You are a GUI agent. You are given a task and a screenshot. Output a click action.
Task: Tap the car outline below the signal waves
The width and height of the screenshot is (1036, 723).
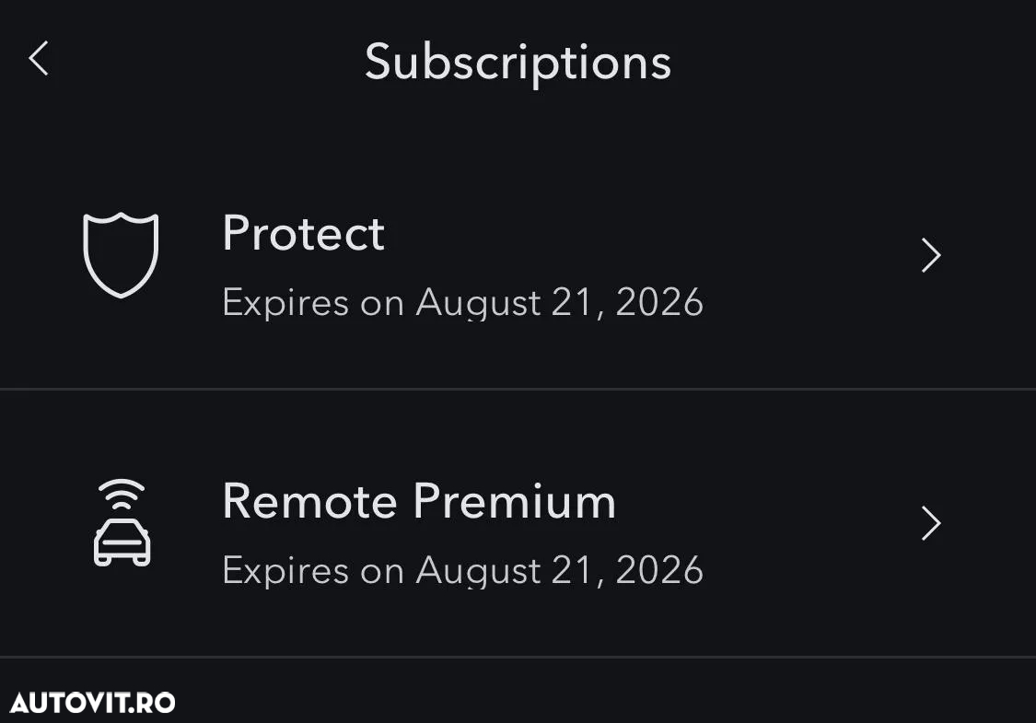pos(122,542)
